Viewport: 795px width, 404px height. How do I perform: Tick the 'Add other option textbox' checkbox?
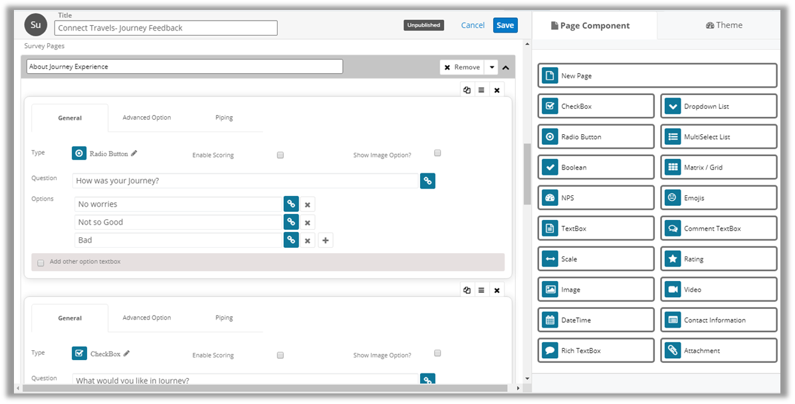click(x=41, y=262)
